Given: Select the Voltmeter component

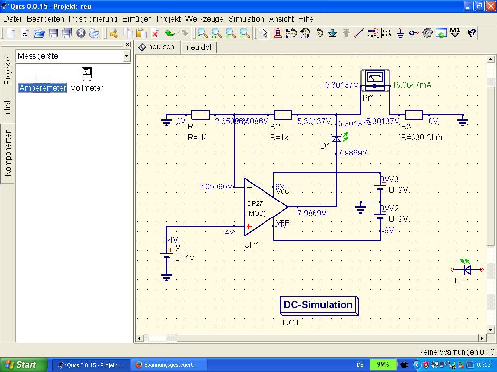Looking at the screenshot, I should (x=86, y=80).
